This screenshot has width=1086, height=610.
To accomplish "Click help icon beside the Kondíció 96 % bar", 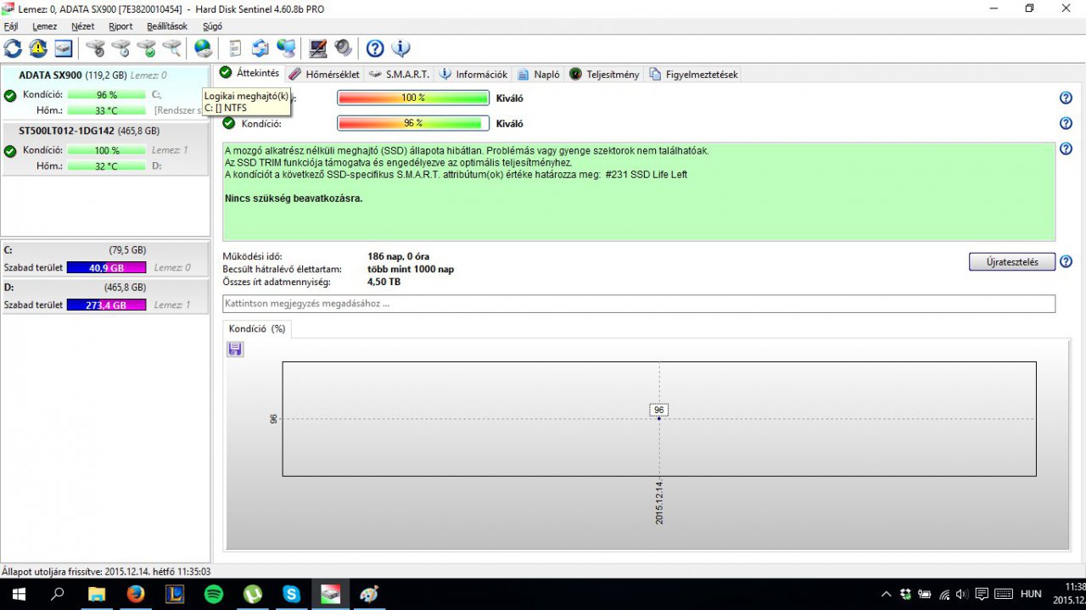I will coord(1066,124).
